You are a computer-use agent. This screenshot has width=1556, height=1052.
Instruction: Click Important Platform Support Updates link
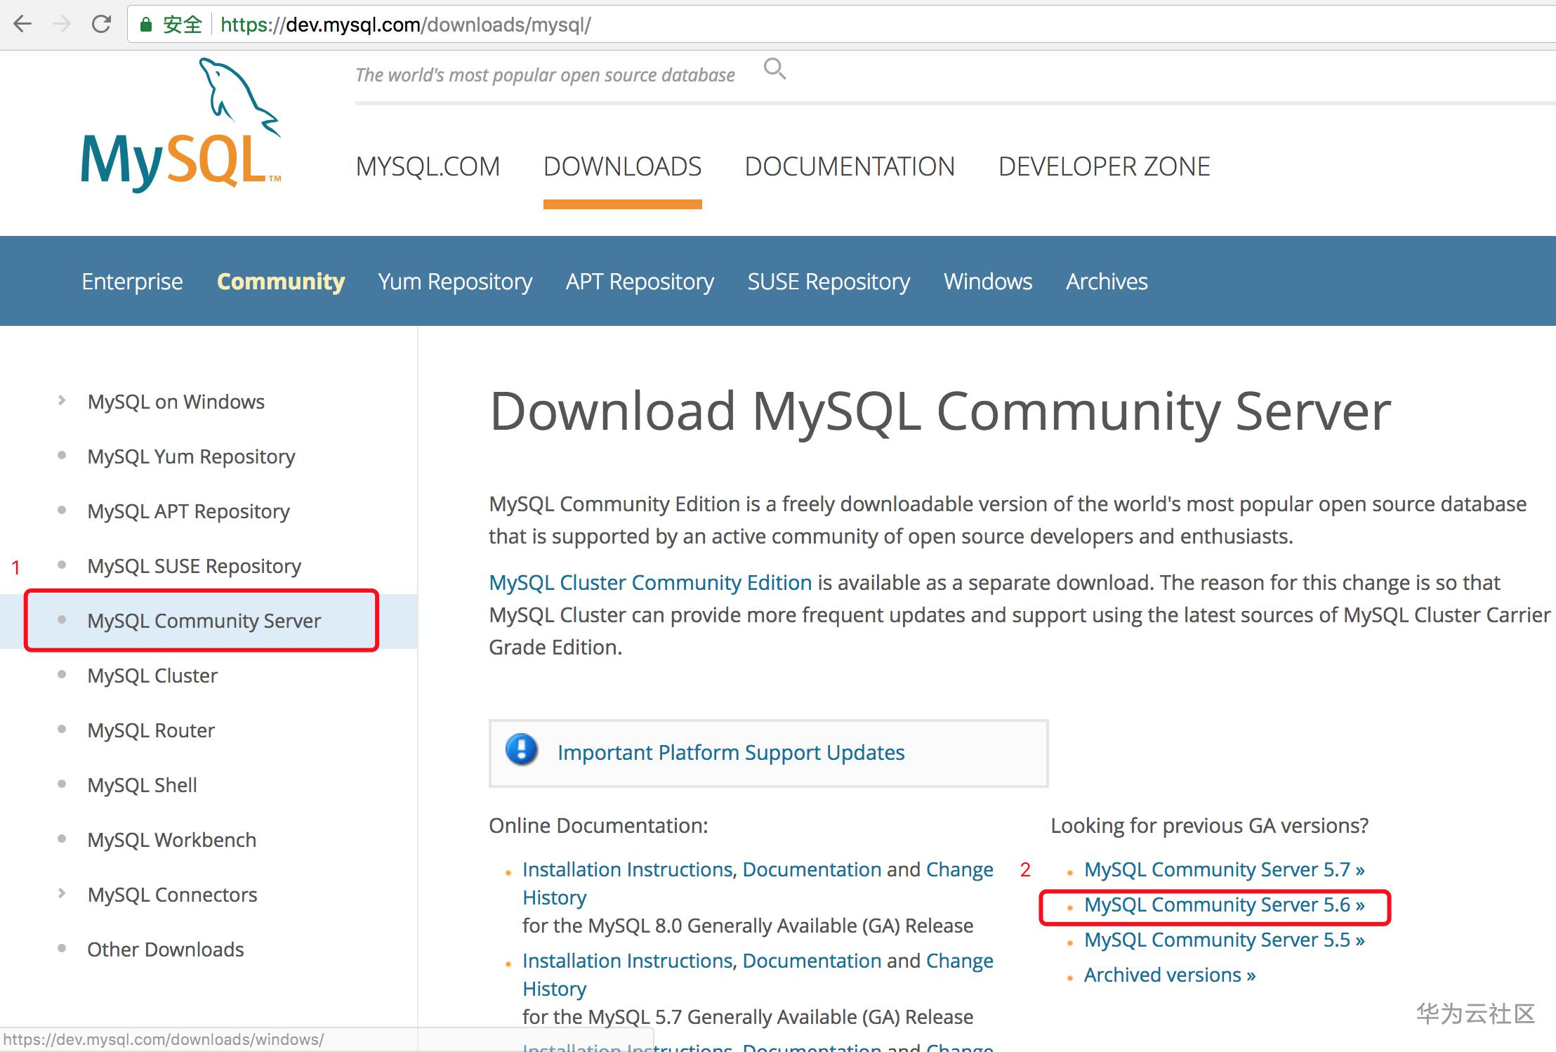click(731, 753)
